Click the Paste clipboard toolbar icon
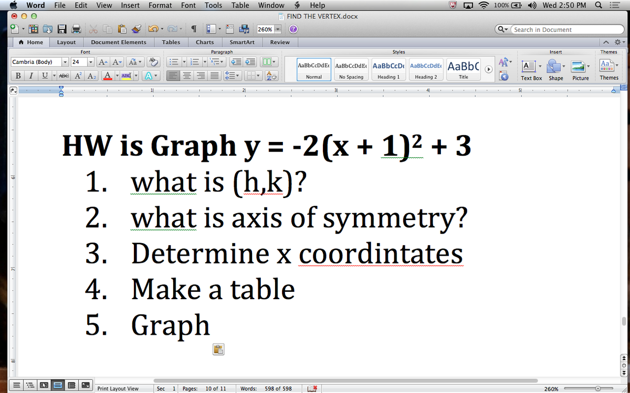This screenshot has width=630, height=393. click(122, 29)
